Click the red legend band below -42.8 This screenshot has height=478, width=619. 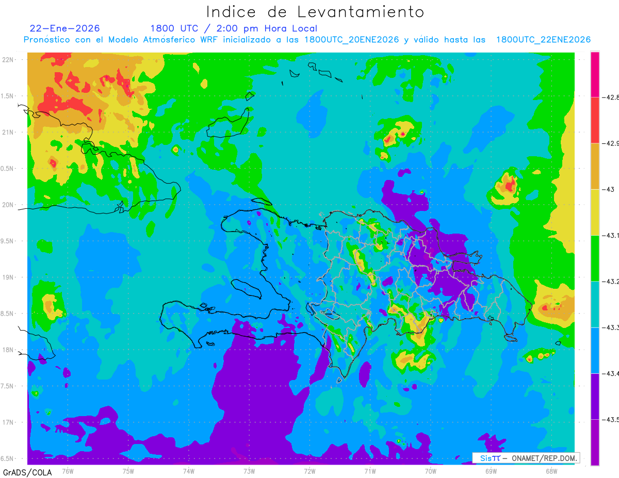(595, 120)
